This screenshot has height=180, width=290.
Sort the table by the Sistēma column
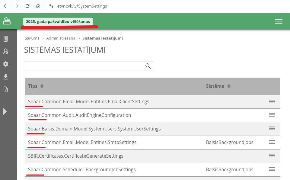229,86
